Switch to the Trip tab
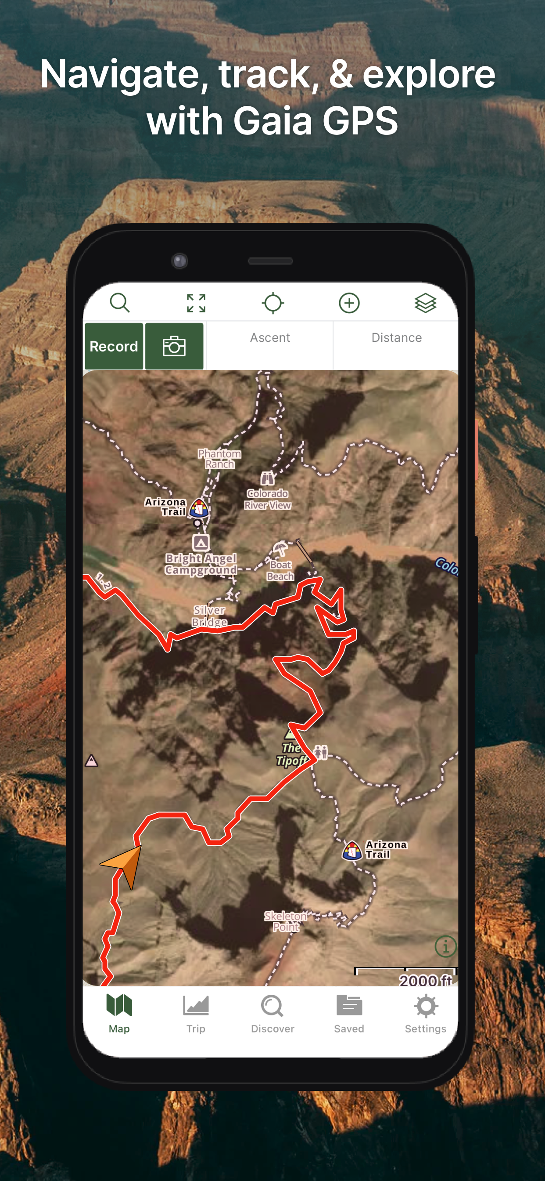This screenshot has height=1181, width=545. (x=196, y=1014)
